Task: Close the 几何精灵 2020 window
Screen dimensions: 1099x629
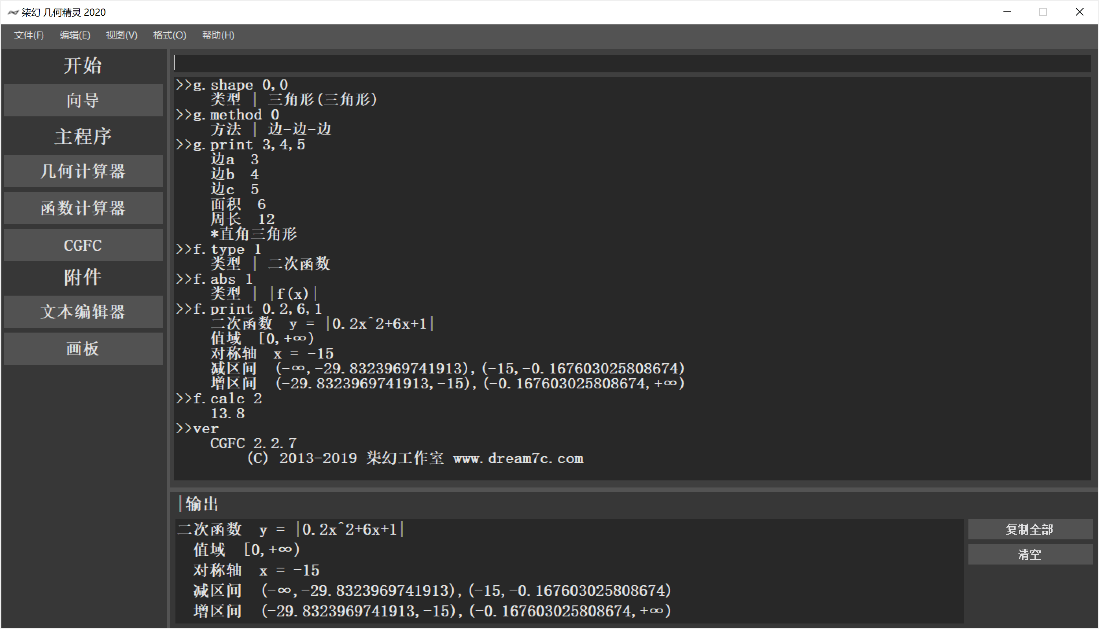Action: click(x=1079, y=12)
